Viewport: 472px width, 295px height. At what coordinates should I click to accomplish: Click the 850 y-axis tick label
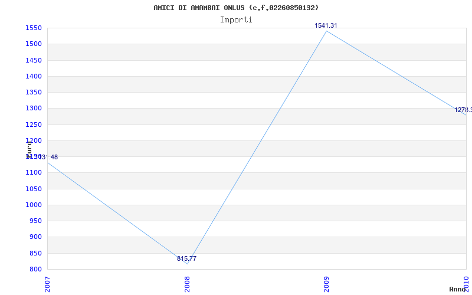pyautogui.click(x=35, y=253)
